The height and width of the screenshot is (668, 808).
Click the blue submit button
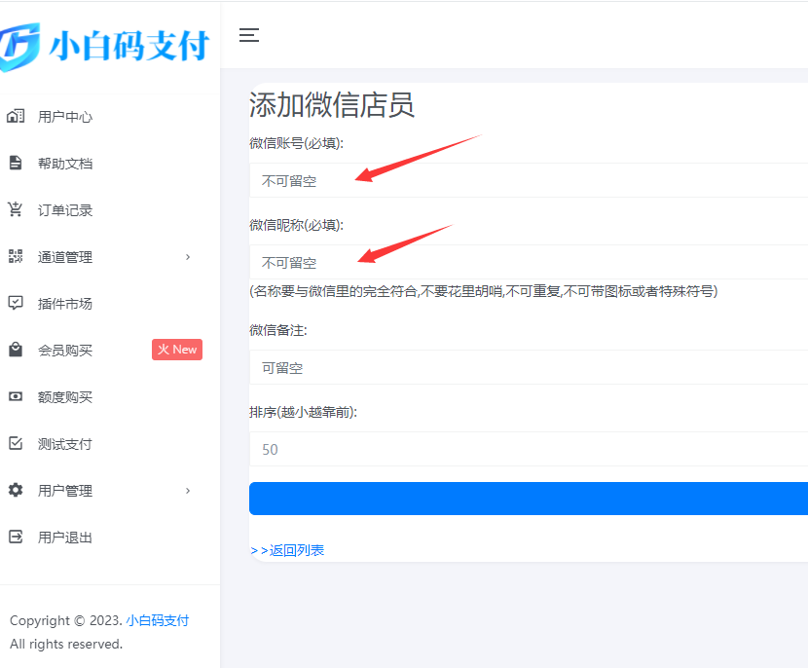coord(529,499)
